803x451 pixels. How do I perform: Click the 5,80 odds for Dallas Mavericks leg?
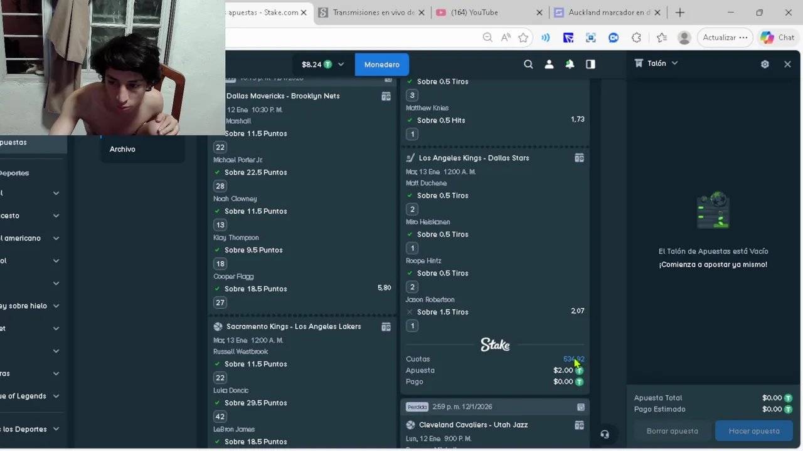(384, 288)
